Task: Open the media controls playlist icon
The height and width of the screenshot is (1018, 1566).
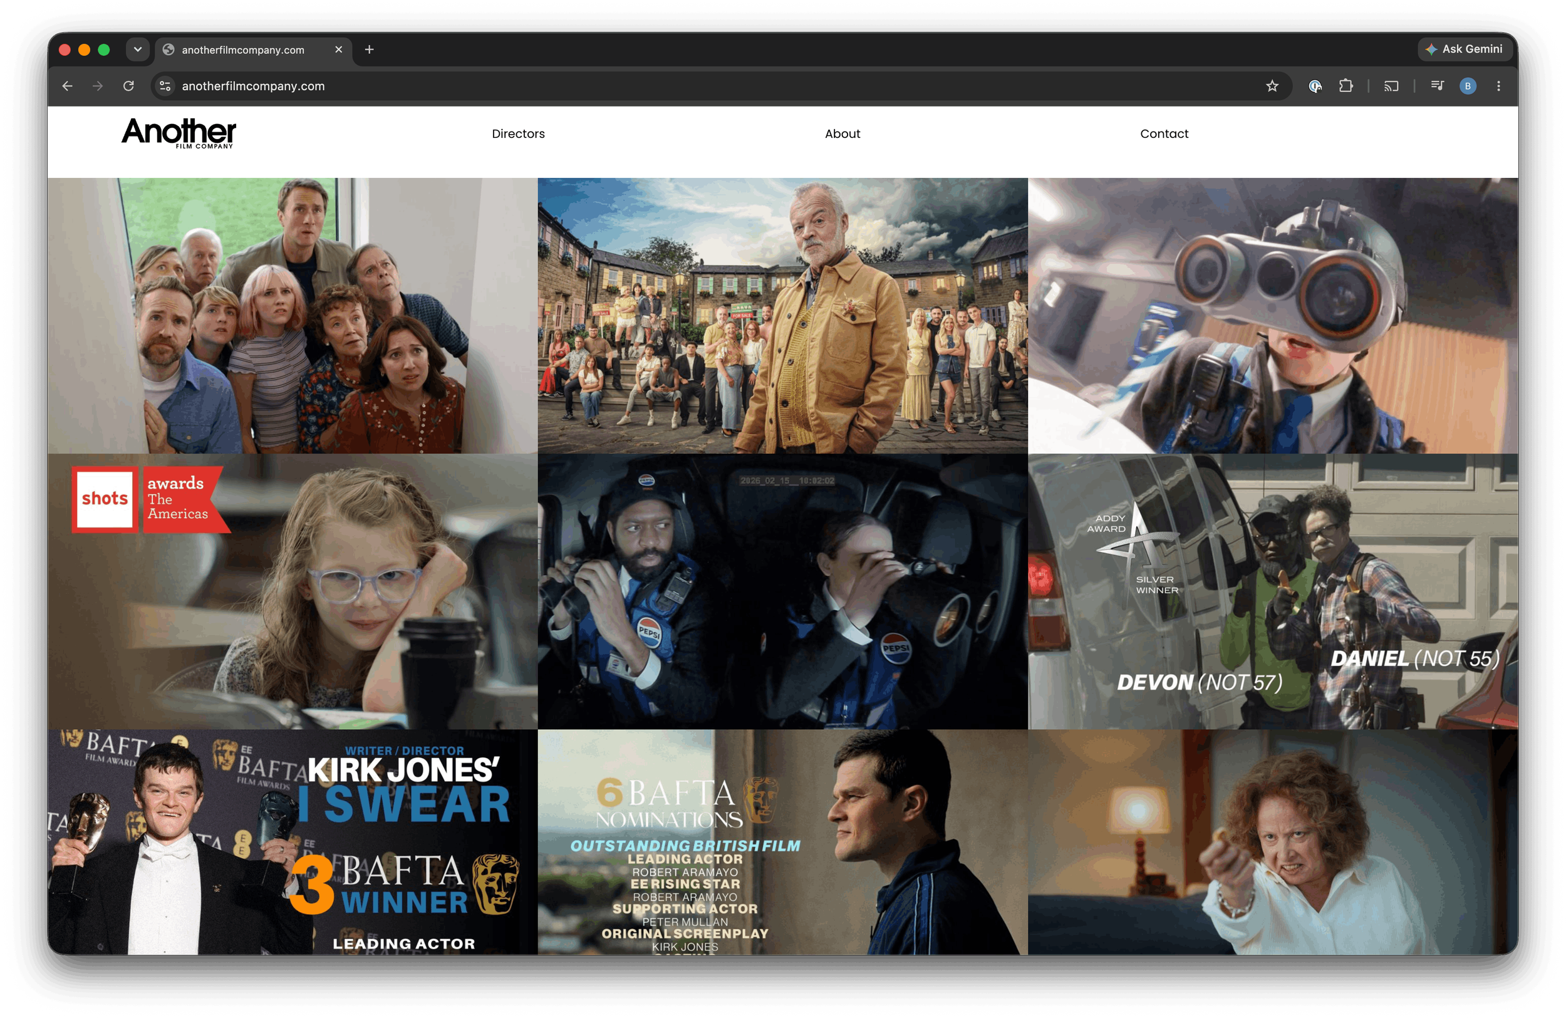Action: (x=1437, y=86)
